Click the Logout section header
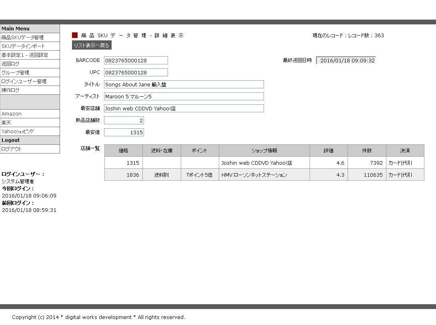The height and width of the screenshot is (325, 436). (30, 140)
